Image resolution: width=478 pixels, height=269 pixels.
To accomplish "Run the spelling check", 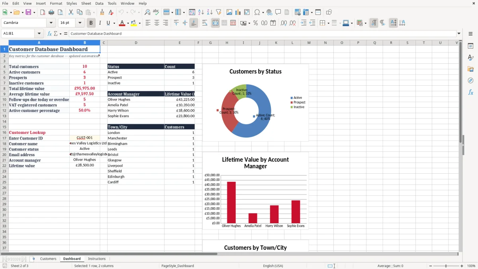I will pos(156,12).
